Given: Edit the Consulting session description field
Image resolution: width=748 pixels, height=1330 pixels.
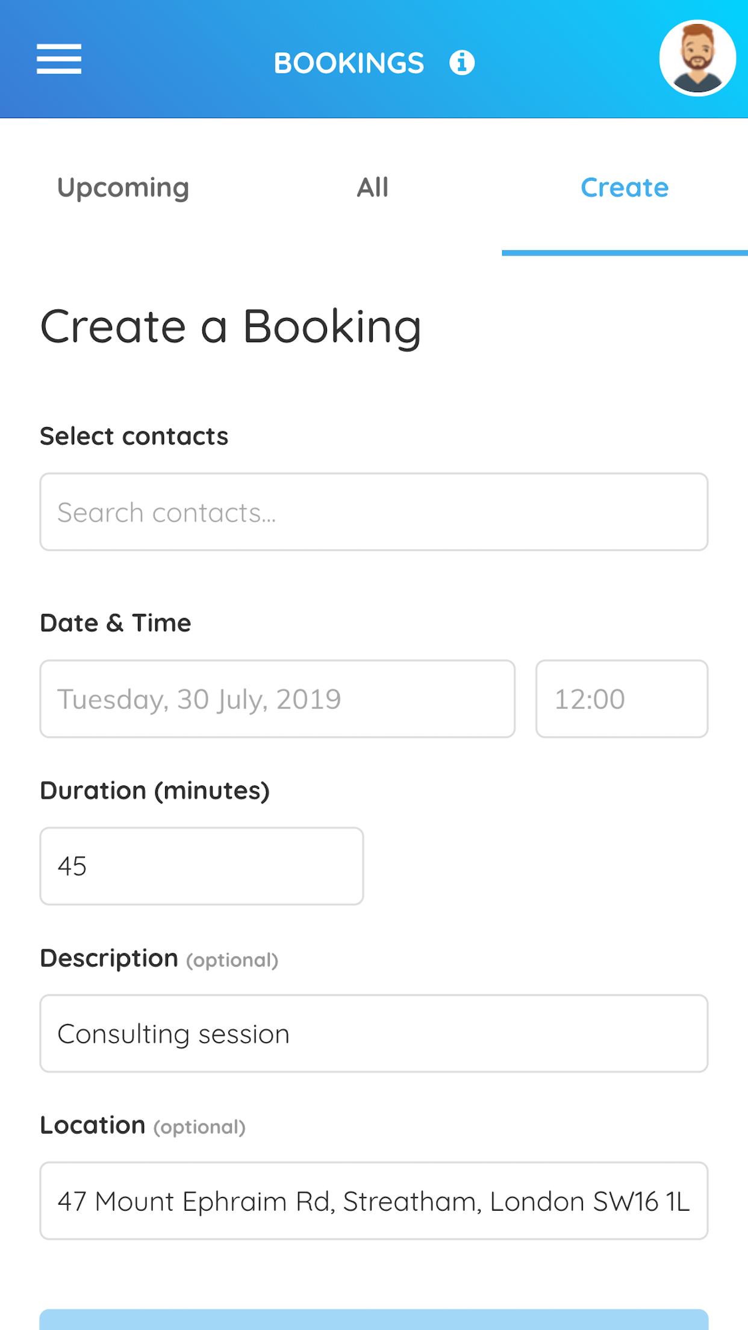Looking at the screenshot, I should pos(374,1034).
